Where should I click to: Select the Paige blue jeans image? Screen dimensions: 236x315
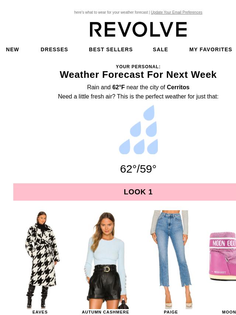171,260
